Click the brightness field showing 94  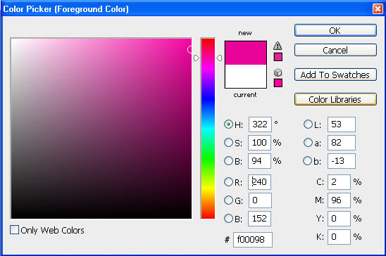coord(259,161)
